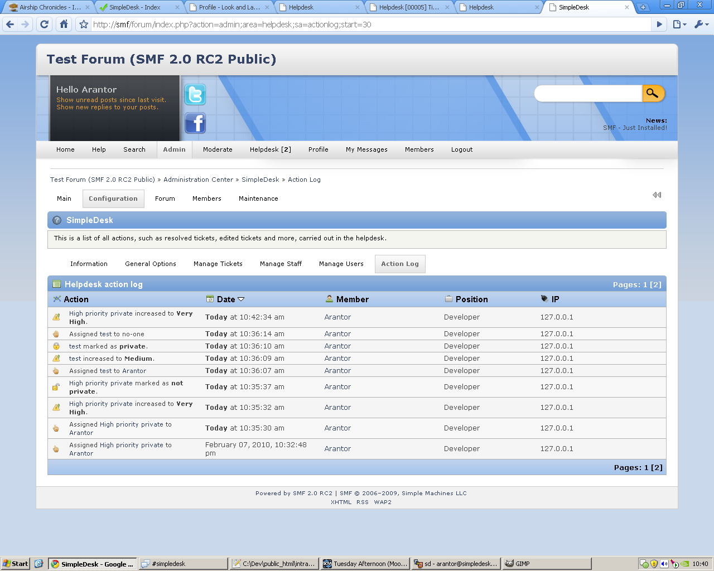Toggle Date sort order arrow
The image size is (714, 571).
(241, 299)
